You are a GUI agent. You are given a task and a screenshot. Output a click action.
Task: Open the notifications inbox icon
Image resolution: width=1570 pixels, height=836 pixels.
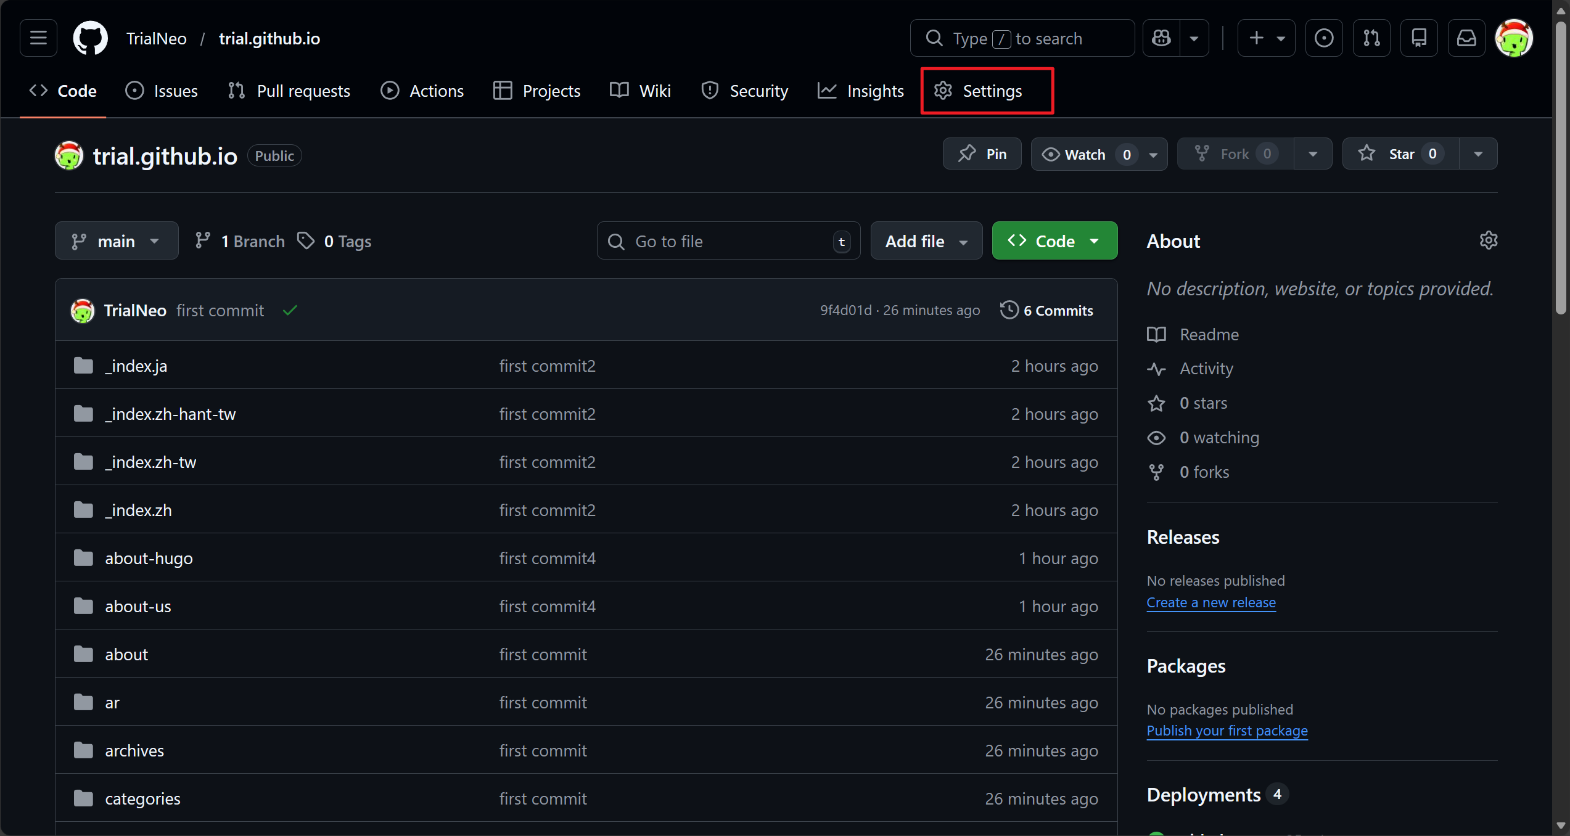click(x=1466, y=38)
